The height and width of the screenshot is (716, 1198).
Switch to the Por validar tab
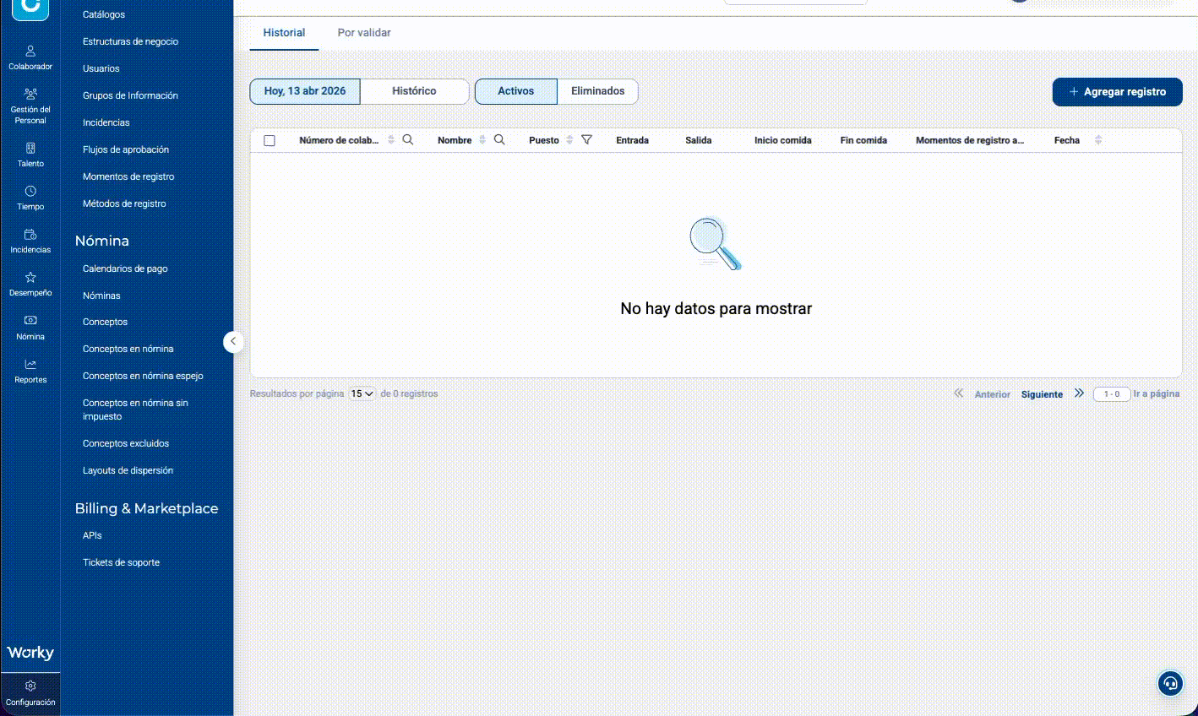[x=364, y=33]
